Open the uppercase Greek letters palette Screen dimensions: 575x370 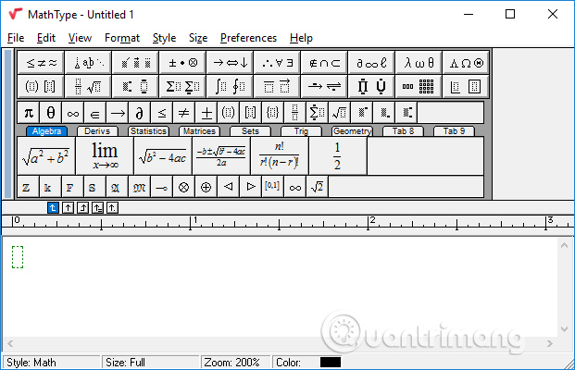tap(466, 63)
